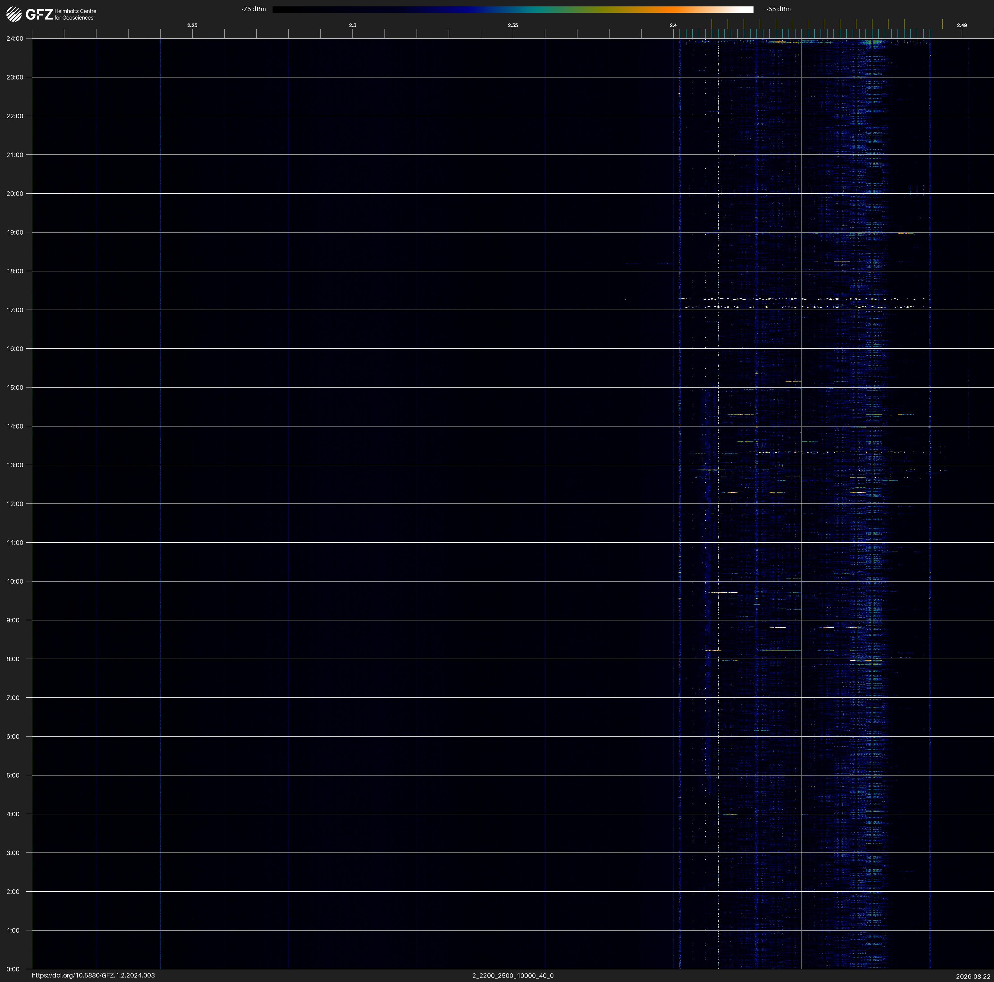The image size is (994, 982).
Task: Click the 2.4 frequency axis label
Action: pyautogui.click(x=673, y=25)
